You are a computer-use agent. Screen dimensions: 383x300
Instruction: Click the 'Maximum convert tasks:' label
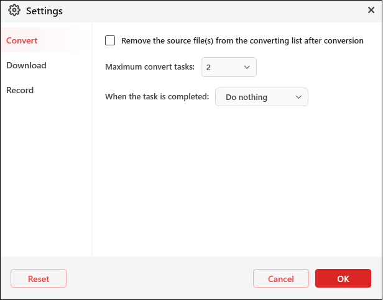point(150,67)
